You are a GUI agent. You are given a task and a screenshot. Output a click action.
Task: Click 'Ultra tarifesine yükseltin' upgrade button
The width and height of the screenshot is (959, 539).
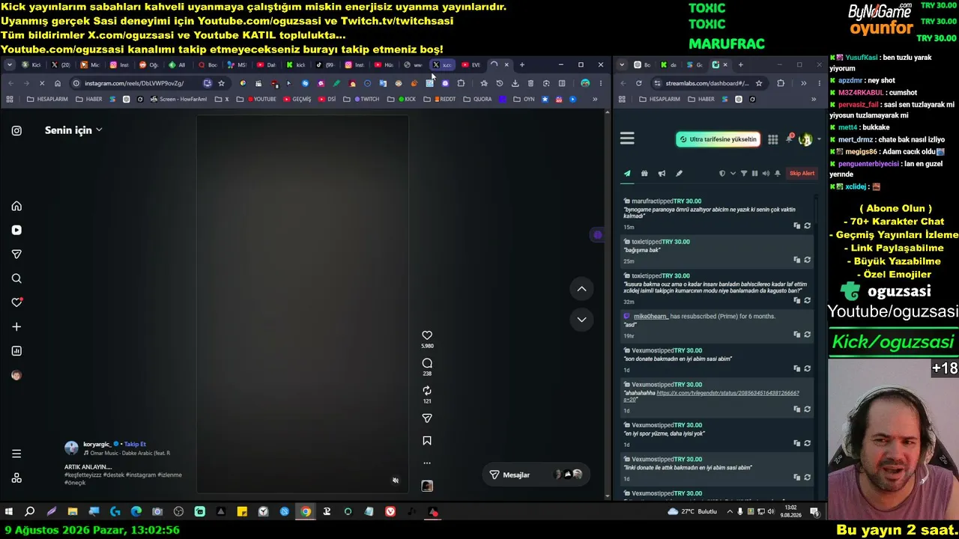pos(719,139)
